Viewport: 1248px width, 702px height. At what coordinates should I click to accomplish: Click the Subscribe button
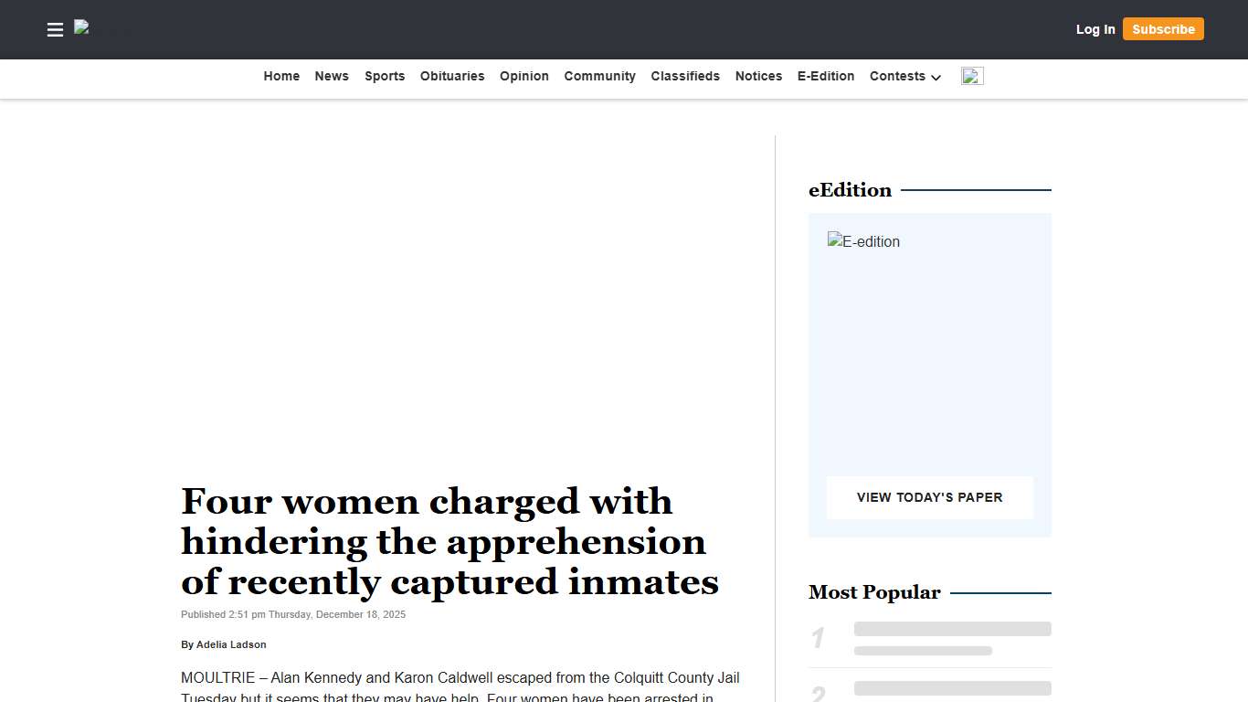tap(1163, 29)
